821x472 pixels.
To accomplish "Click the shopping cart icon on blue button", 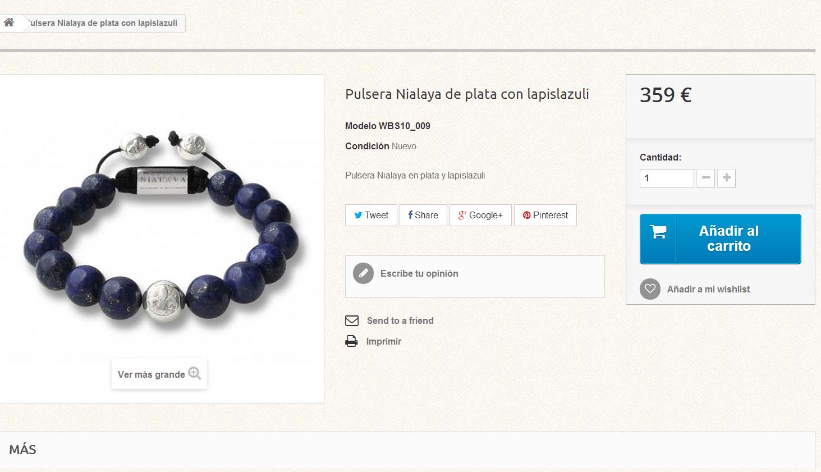I will coord(658,232).
